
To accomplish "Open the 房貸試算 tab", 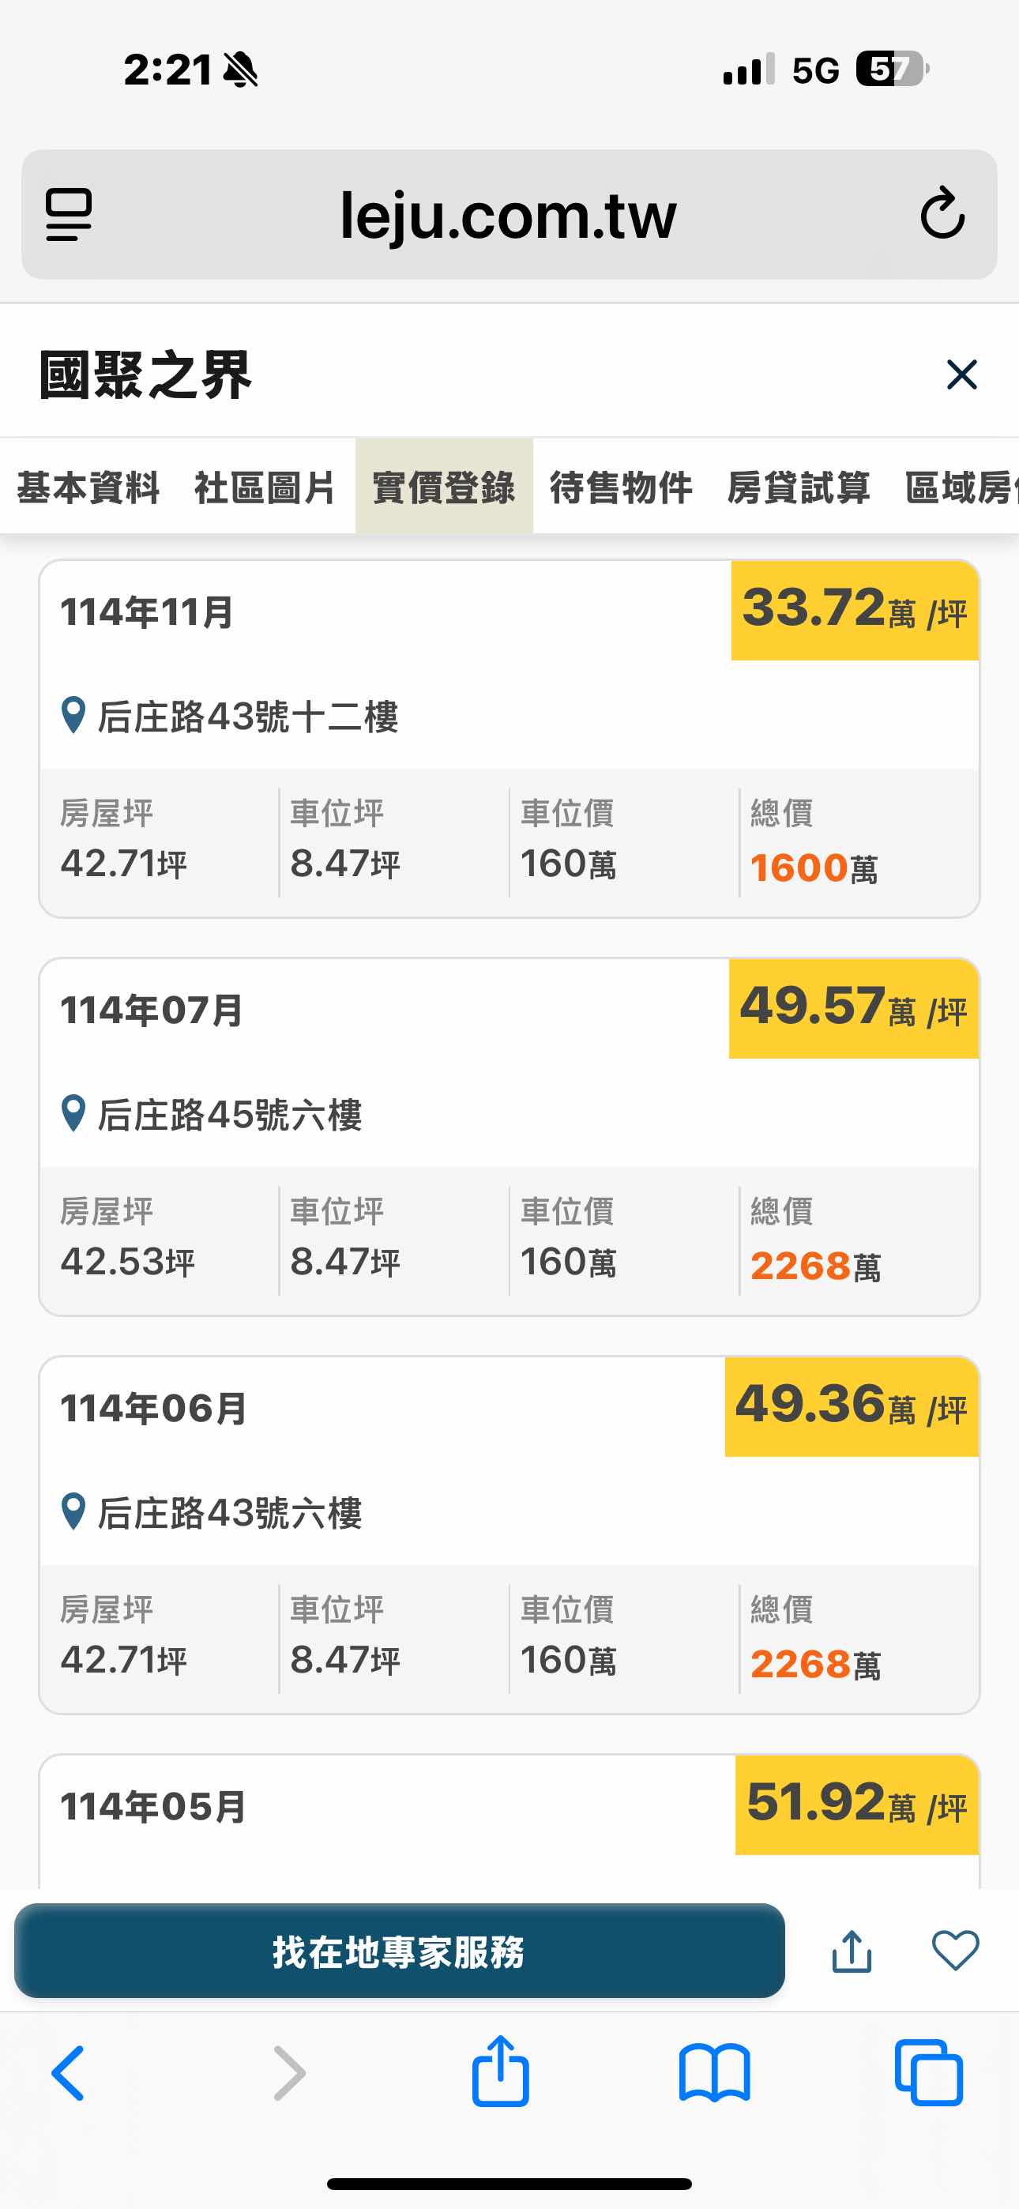I will pyautogui.click(x=799, y=487).
